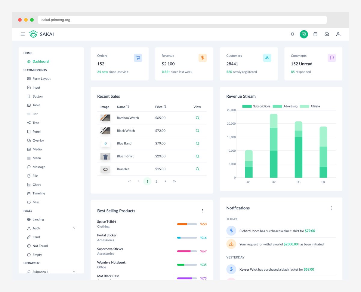Viewport: 361px width, 292px height.
Task: Expand the Auth menu chevron
Action: click(x=74, y=228)
